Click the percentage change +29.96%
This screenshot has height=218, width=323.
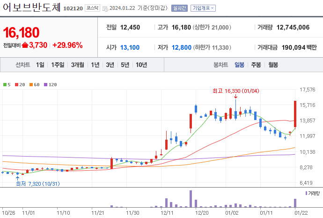[x=67, y=45]
